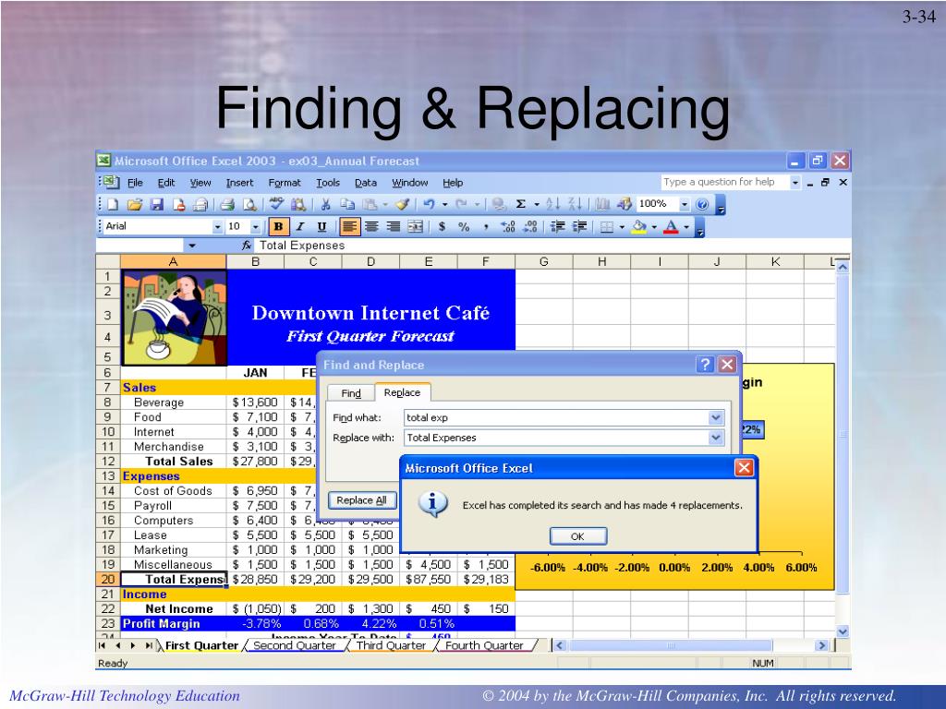Viewport: 946px width, 709px height.
Task: Click the Replace All button
Action: click(361, 500)
